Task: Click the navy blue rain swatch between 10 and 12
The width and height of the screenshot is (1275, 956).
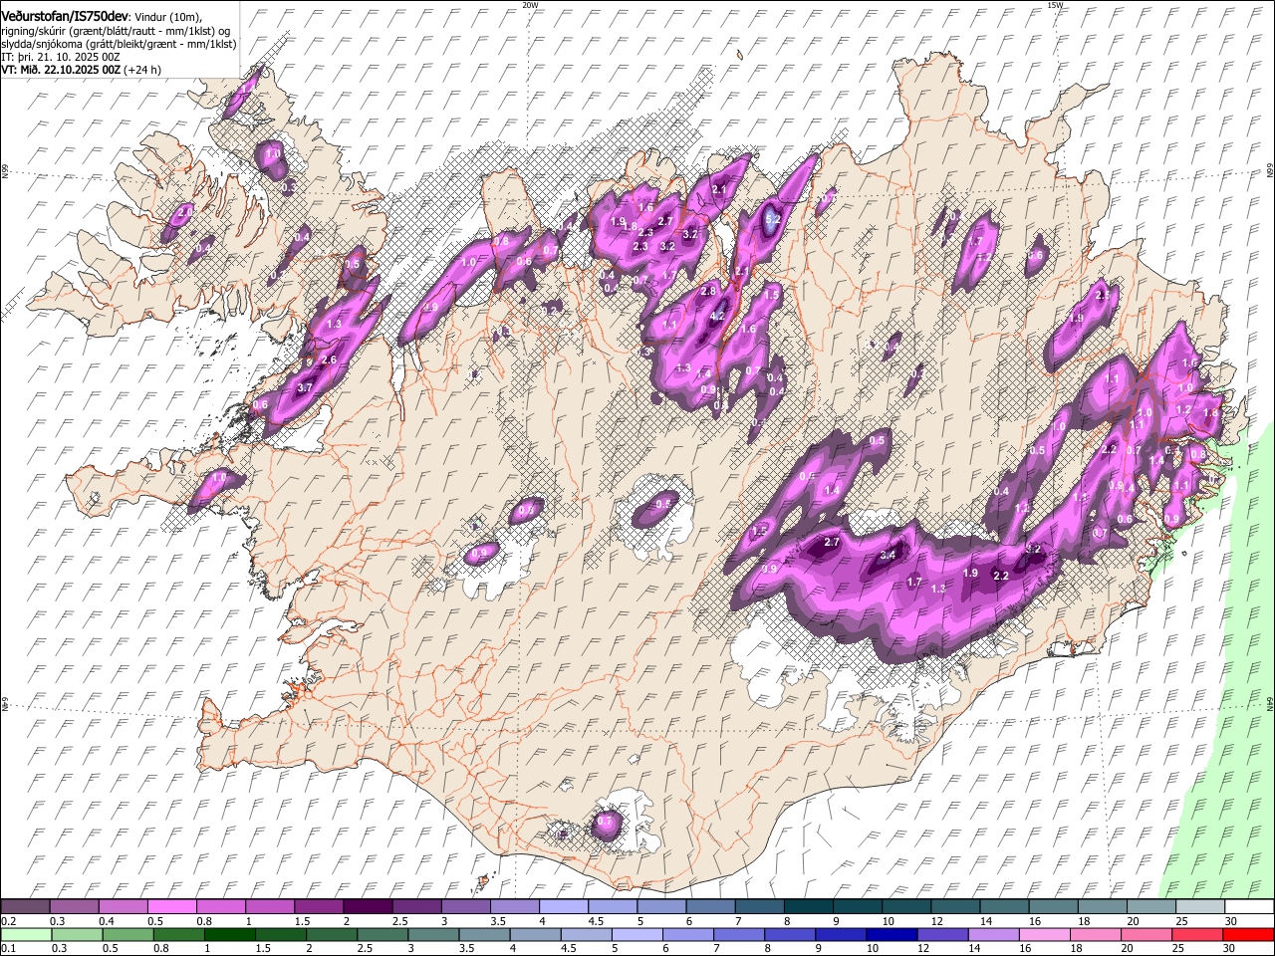Action: pyautogui.click(x=892, y=934)
